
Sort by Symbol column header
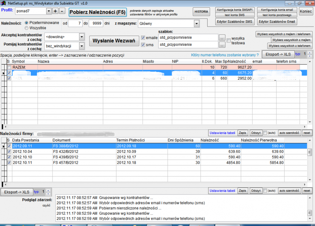point(24,62)
